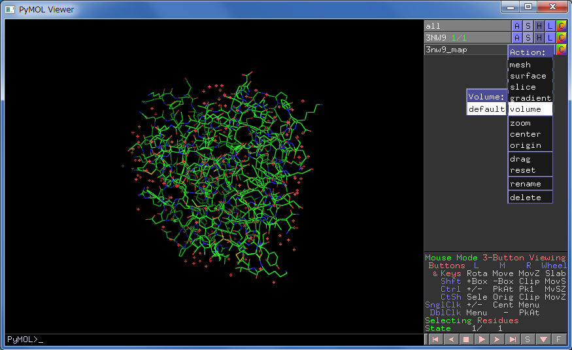Rewind to first frame with playback control
The width and height of the screenshot is (572, 350).
(x=434, y=340)
